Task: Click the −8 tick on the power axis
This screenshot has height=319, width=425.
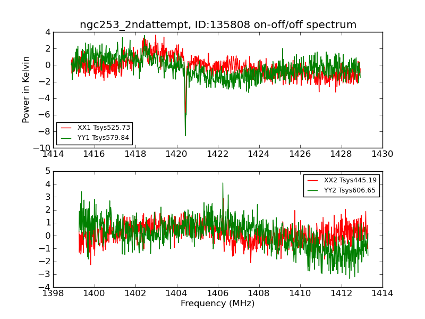Action: point(45,131)
